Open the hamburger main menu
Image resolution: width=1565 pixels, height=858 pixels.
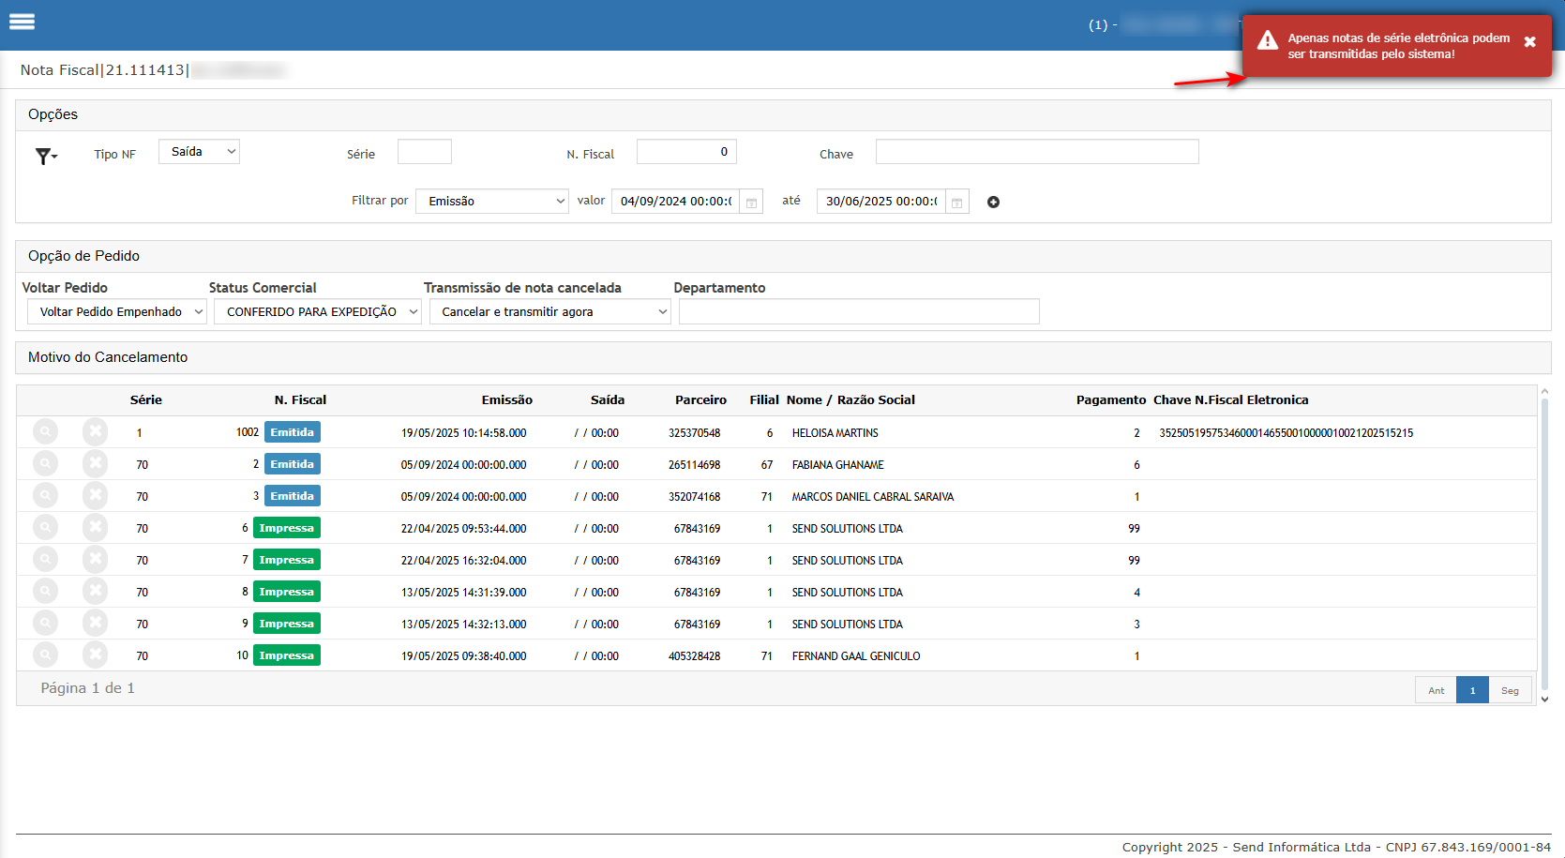click(22, 22)
